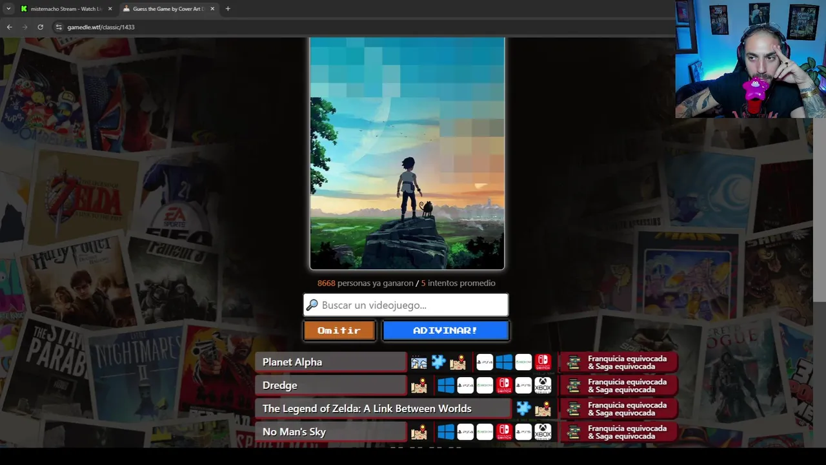The image size is (826, 465).
Task: Click the 5 intentos promedio text
Action: [x=458, y=283]
